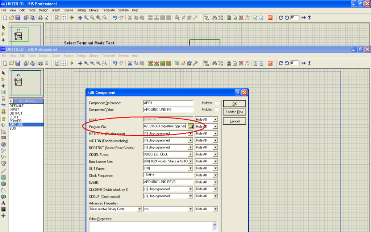Viewport: 371px width, 232px height.
Task: Toggle grid display in front window toolbar
Action: pos(63,63)
